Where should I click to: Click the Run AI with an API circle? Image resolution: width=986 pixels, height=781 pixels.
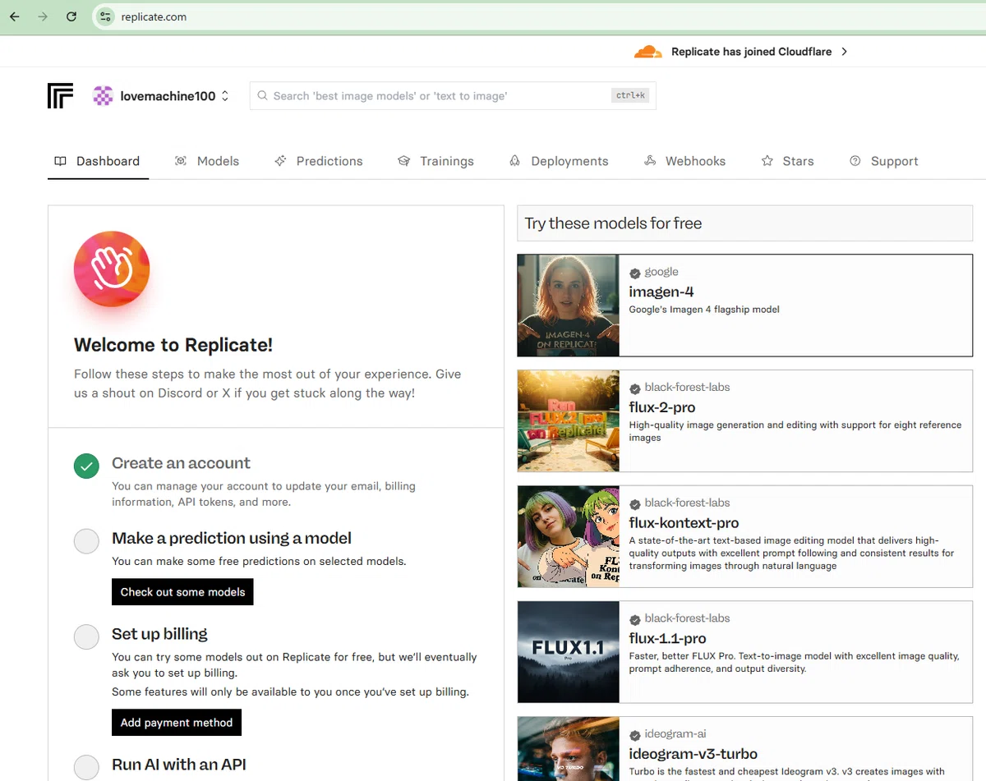pyautogui.click(x=86, y=767)
